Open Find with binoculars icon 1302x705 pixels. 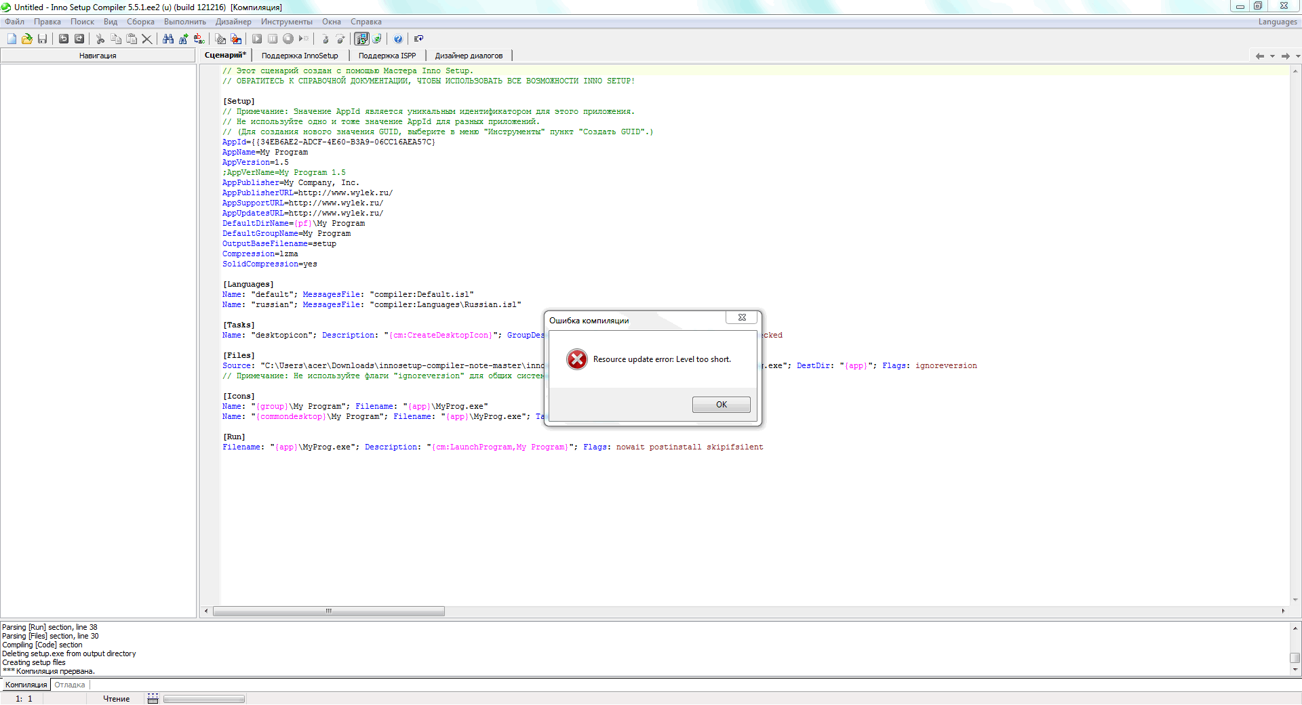[168, 39]
